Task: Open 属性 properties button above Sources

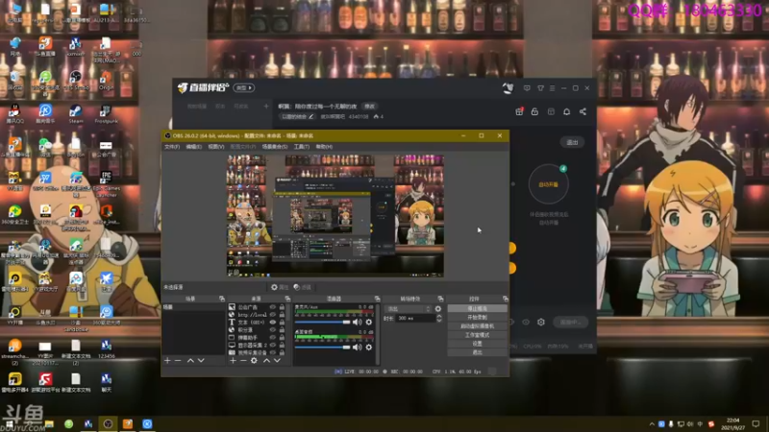Action: point(280,287)
